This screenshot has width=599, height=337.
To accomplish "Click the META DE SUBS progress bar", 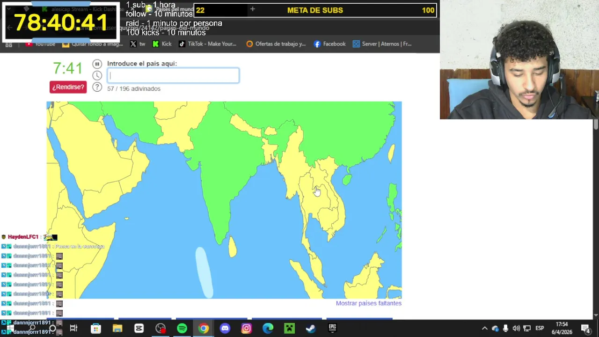I will click(x=315, y=10).
